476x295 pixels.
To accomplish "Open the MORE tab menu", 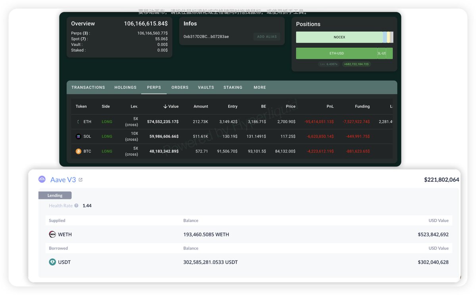I will [260, 87].
